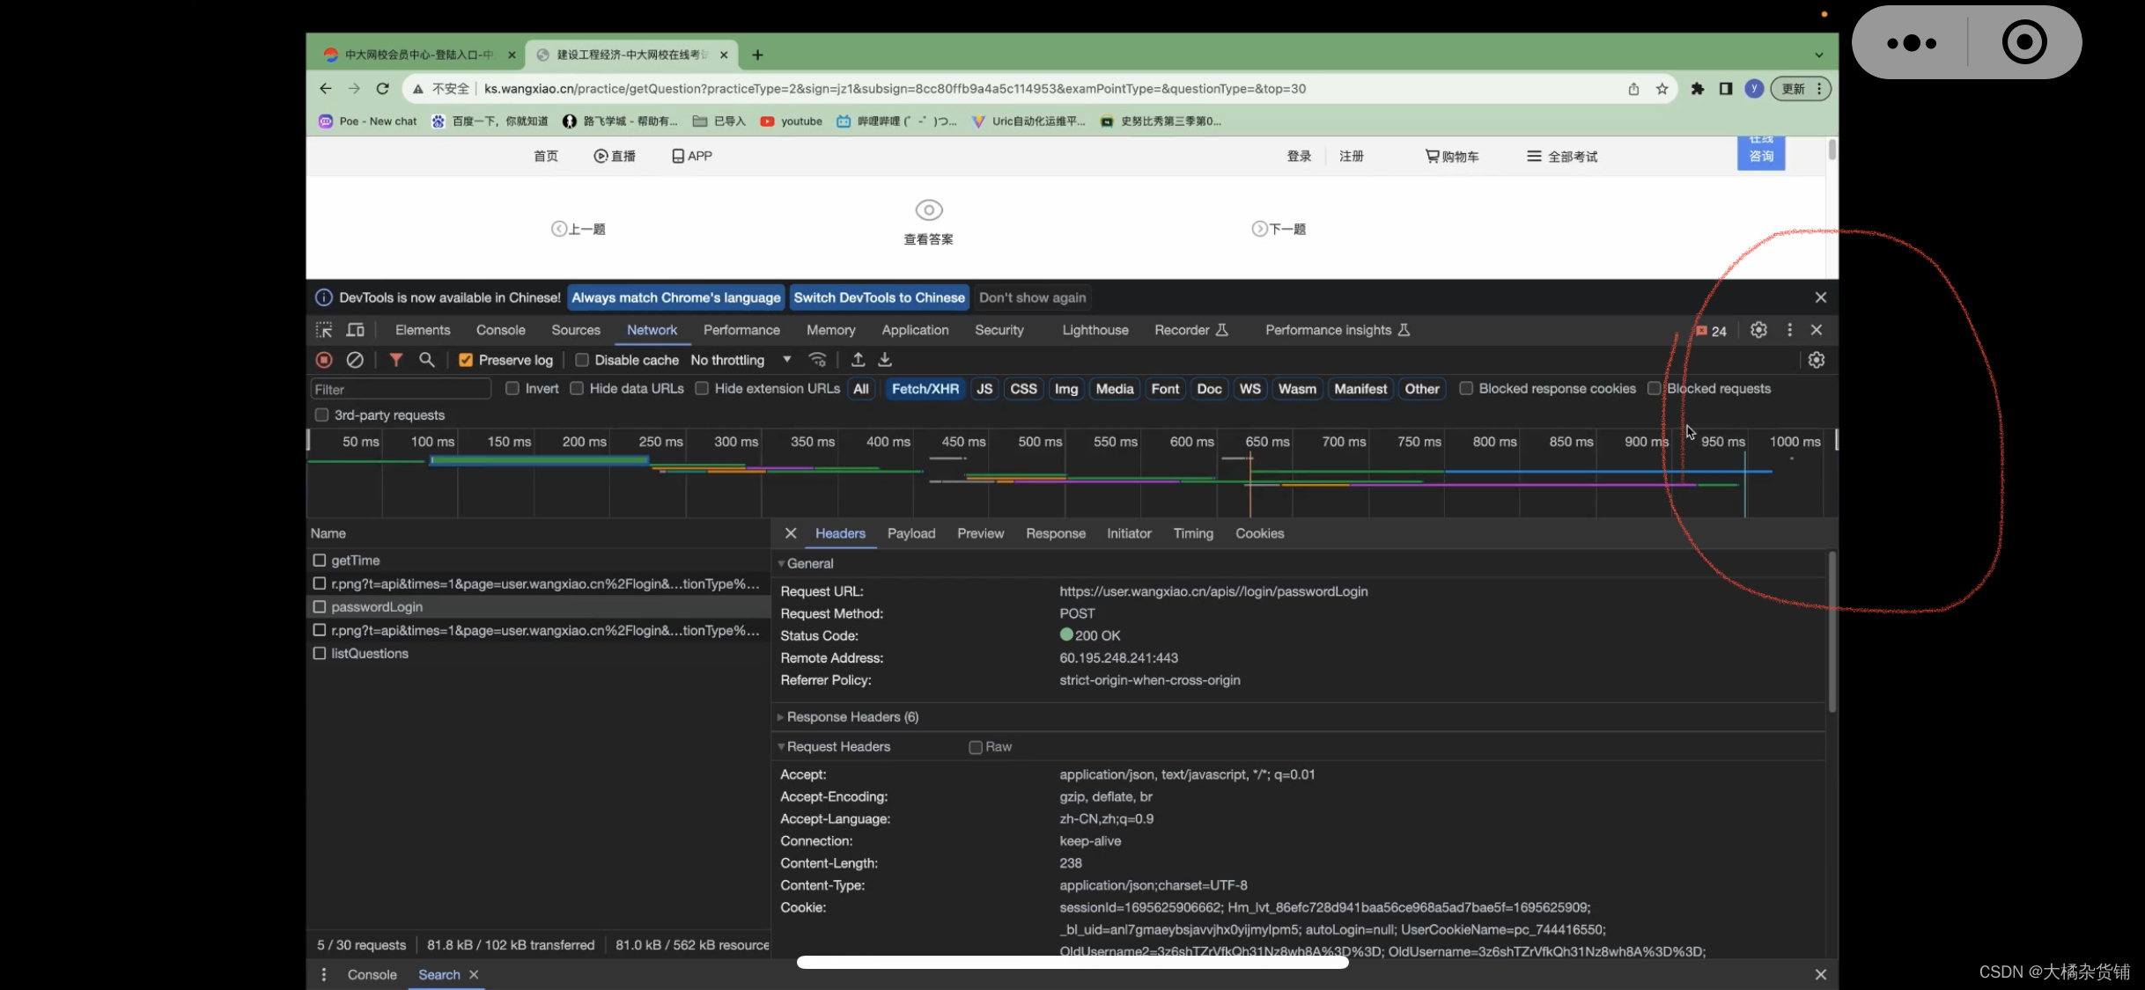Click the 更新 update button

point(1802,89)
